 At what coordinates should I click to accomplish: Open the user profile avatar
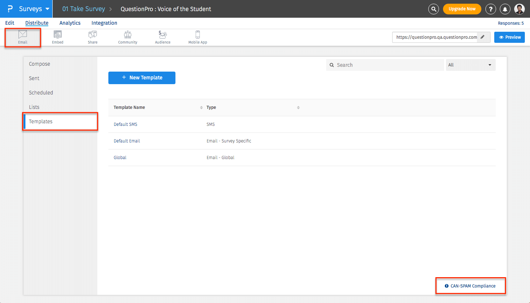(519, 9)
